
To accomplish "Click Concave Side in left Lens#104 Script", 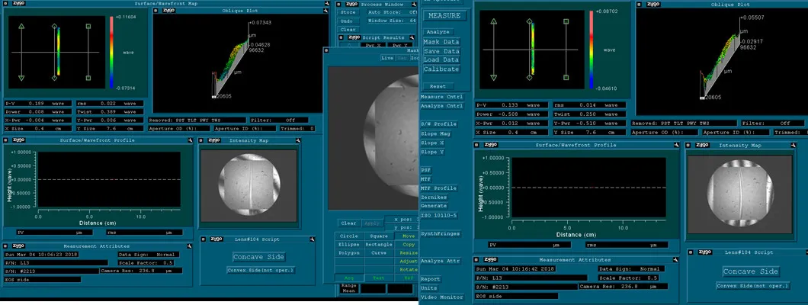I will click(x=258, y=257).
